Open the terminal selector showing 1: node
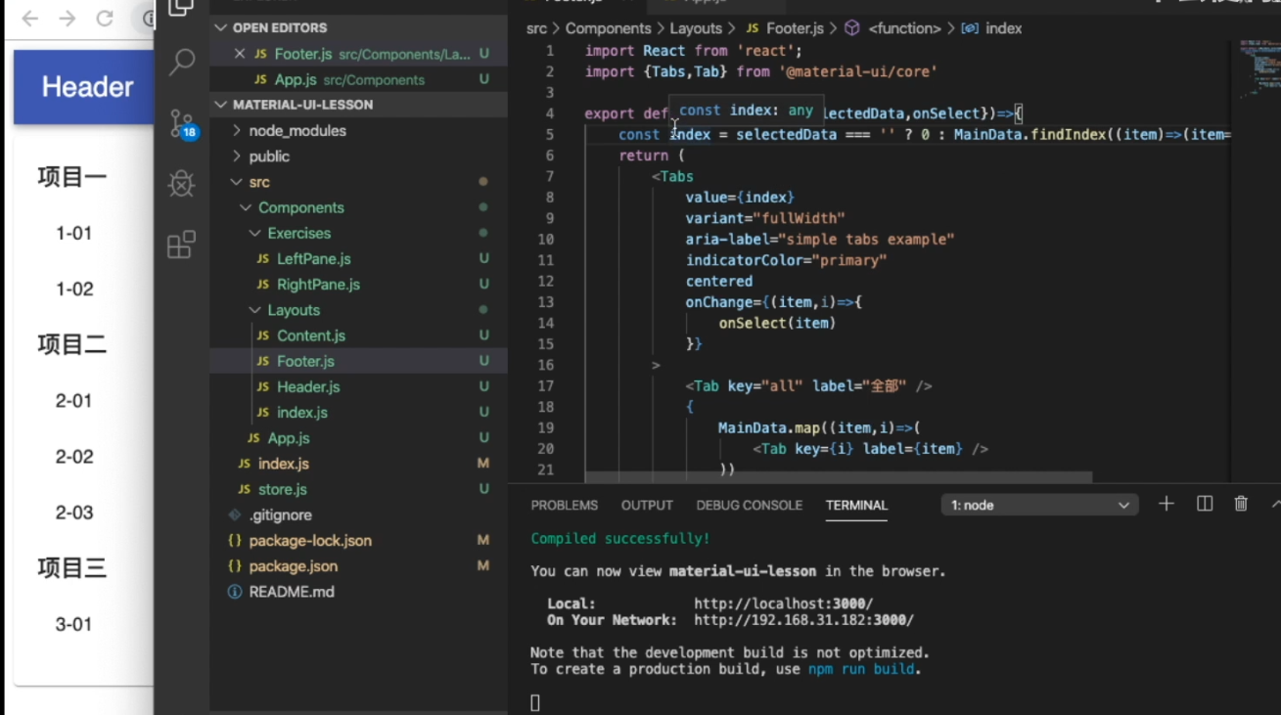Viewport: 1281px width, 715px height. [1039, 504]
